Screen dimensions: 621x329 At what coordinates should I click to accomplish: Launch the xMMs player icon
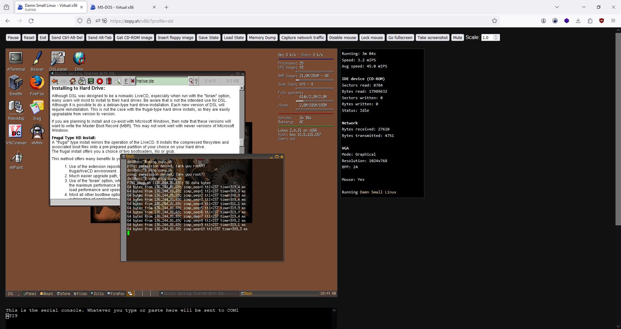[x=37, y=135]
